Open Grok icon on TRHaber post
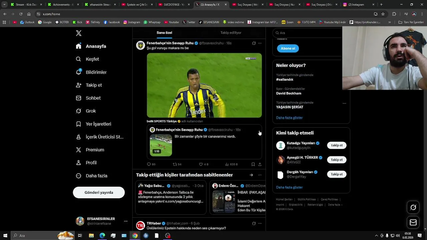427x240 pixels. [x=254, y=223]
